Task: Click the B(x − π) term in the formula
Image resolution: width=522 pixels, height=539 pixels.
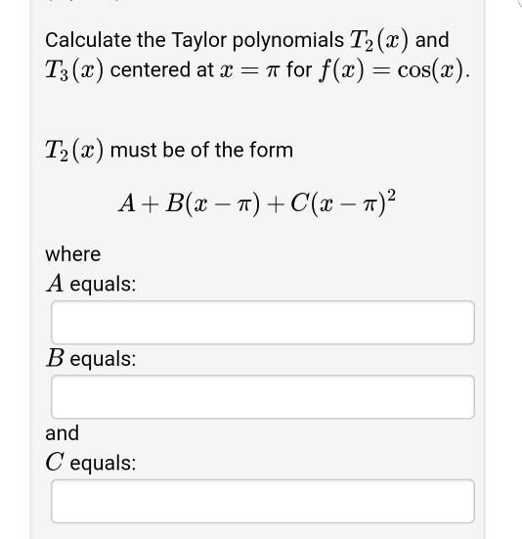Action: coord(213,204)
